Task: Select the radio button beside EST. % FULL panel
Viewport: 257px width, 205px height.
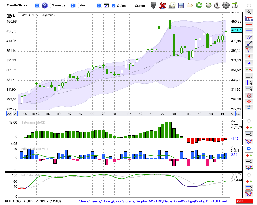Action: click(249, 175)
